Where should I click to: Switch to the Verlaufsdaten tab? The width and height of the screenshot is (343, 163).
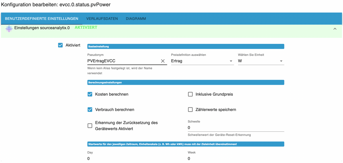102,19
